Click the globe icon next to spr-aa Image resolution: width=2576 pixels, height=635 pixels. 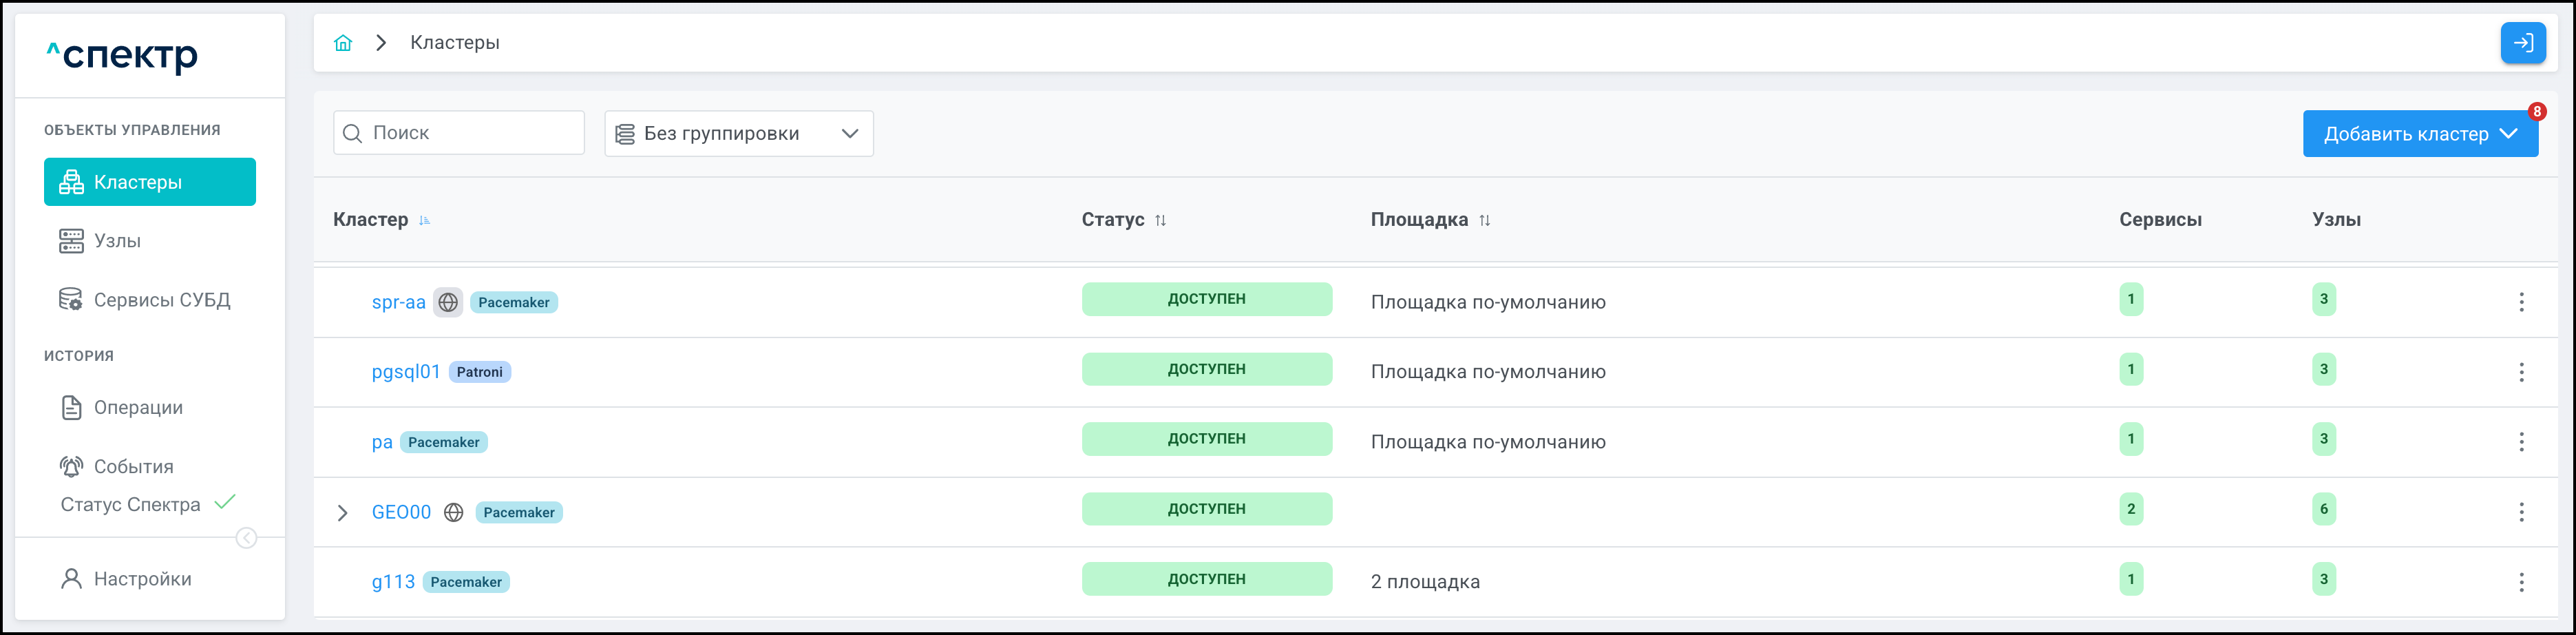448,302
